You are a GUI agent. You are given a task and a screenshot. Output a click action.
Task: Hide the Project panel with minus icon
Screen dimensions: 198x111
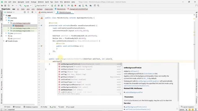tap(36, 12)
